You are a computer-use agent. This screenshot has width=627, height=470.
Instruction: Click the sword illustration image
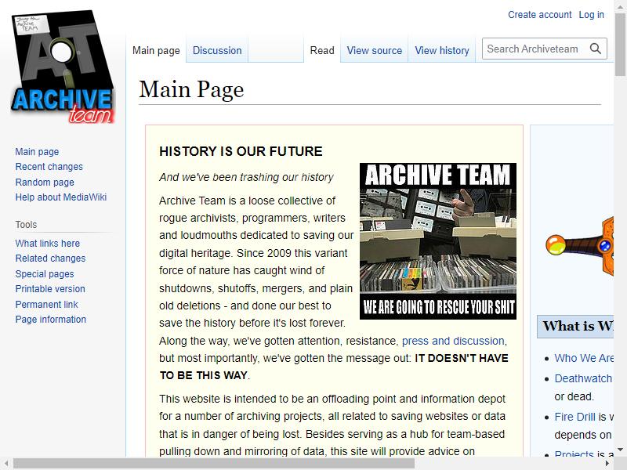[580, 246]
